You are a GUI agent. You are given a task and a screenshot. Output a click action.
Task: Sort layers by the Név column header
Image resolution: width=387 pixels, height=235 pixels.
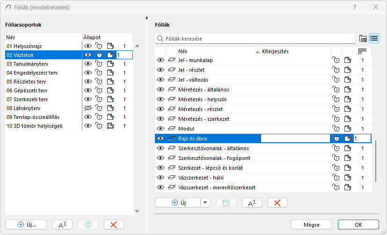[x=218, y=51]
